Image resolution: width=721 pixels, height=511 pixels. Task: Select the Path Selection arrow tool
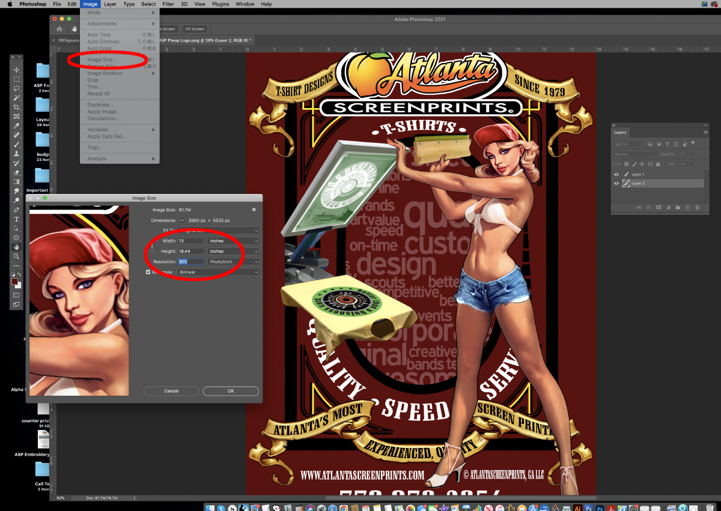[17, 228]
